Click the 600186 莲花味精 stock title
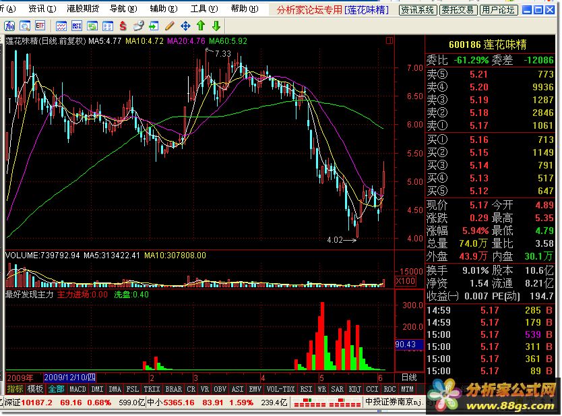Image resolution: width=562 pixels, height=416 pixels. click(x=487, y=44)
